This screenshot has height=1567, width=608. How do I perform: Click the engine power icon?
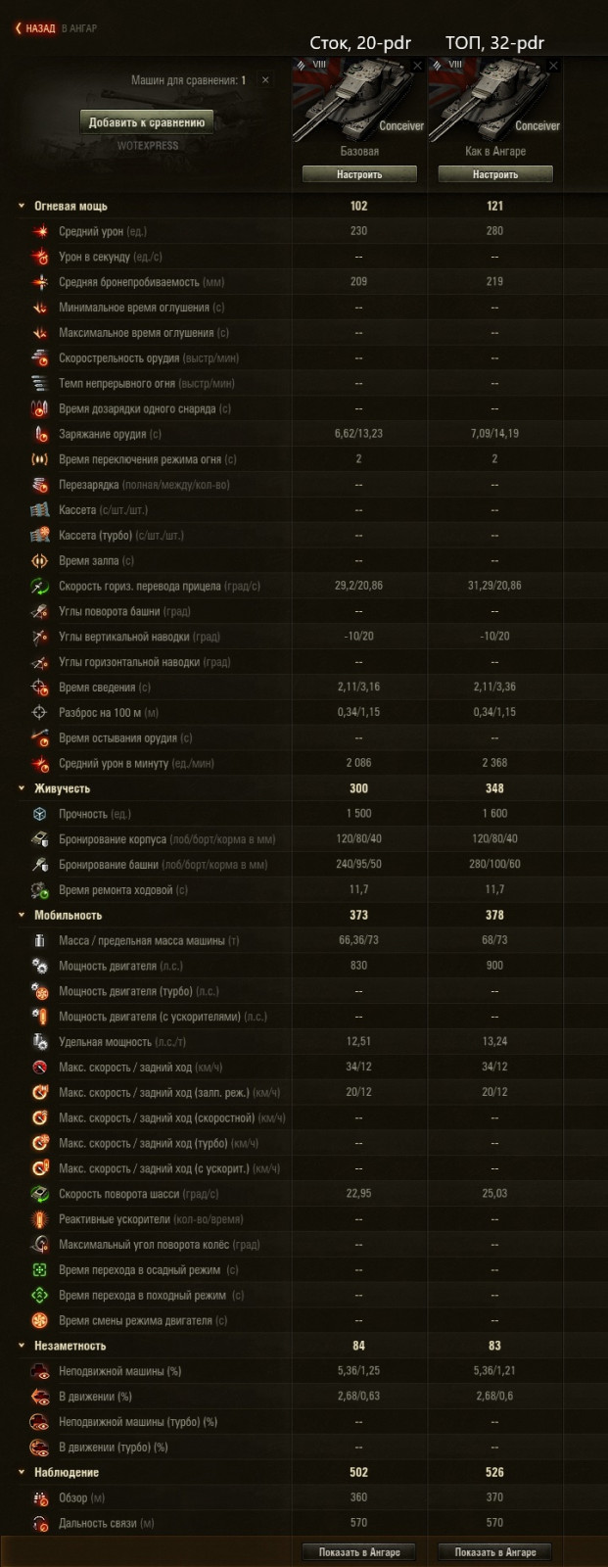(x=40, y=966)
